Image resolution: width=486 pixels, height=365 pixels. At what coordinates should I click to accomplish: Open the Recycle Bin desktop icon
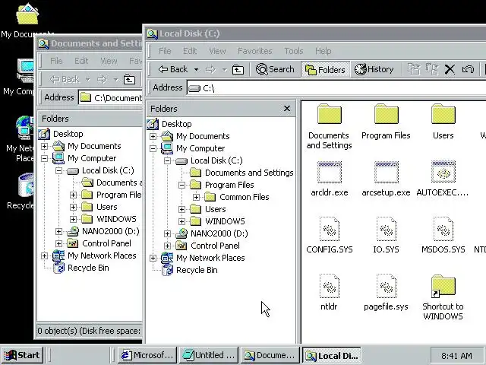click(x=27, y=185)
